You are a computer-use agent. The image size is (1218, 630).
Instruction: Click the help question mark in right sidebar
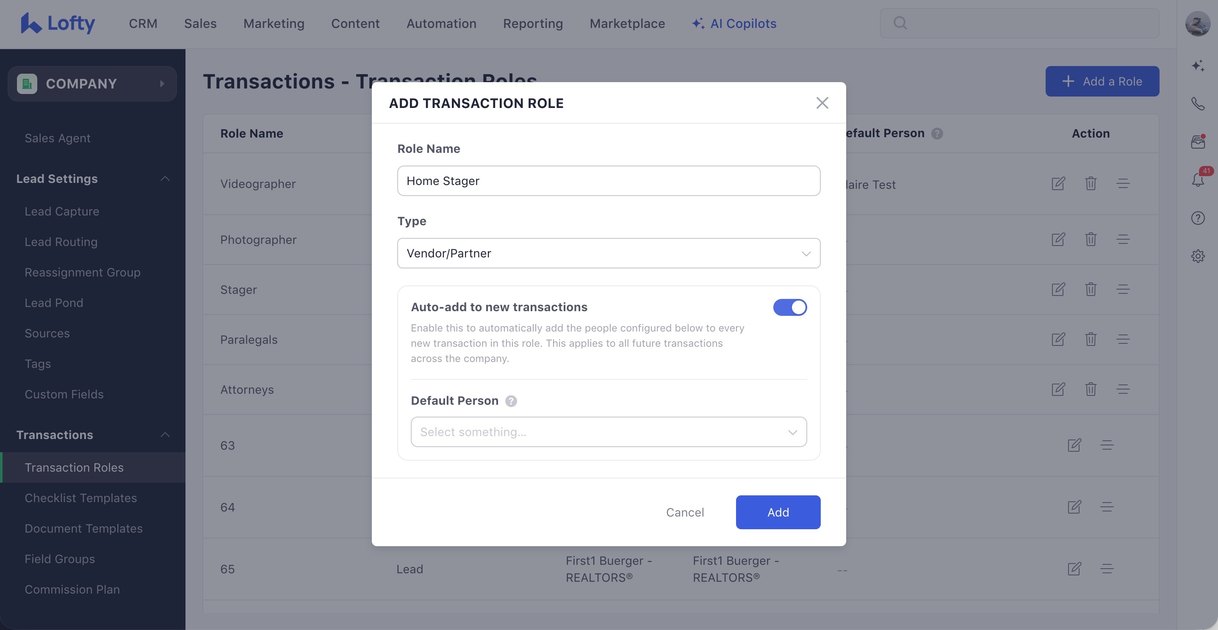tap(1197, 218)
